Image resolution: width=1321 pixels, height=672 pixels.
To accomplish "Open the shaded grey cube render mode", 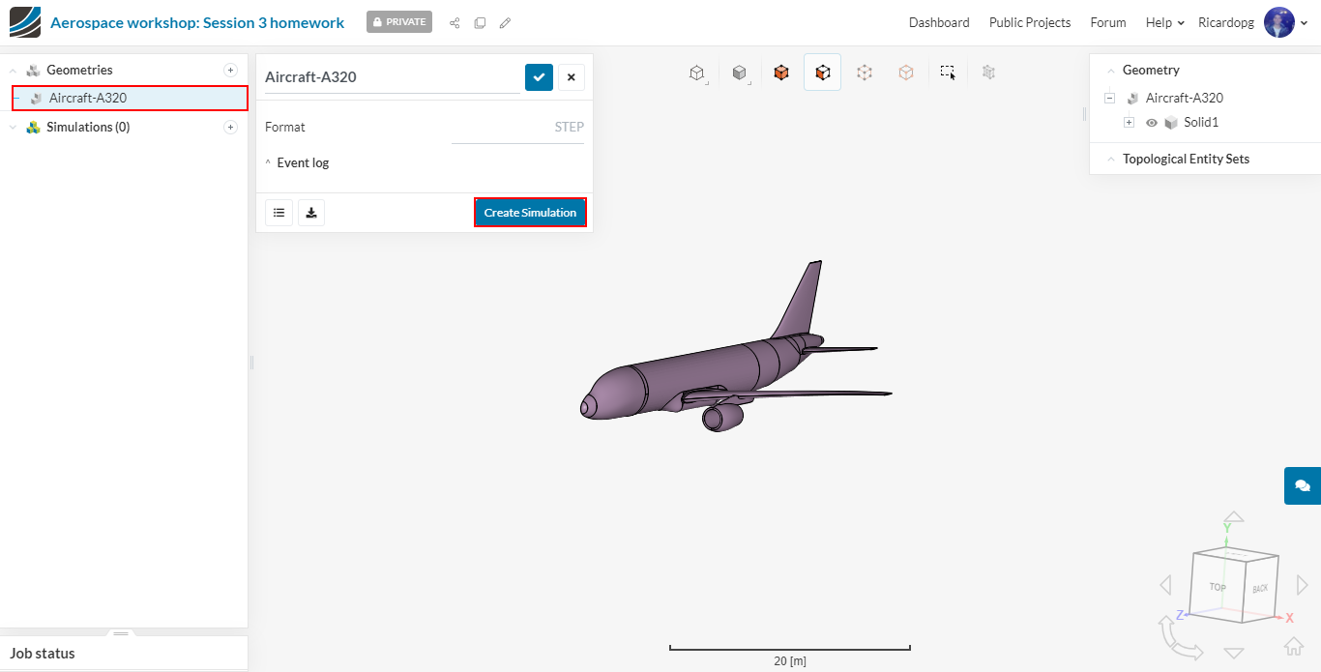I will click(x=739, y=73).
